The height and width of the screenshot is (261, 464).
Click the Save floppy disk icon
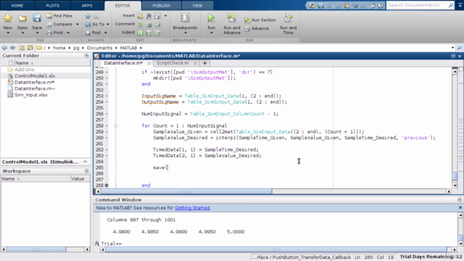point(37,18)
